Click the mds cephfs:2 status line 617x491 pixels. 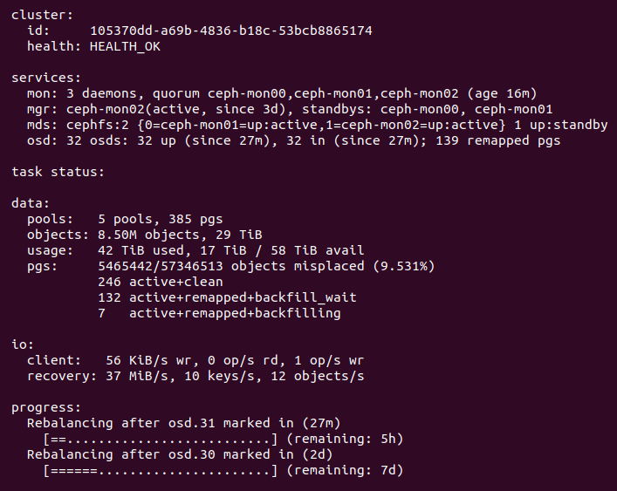(316, 125)
